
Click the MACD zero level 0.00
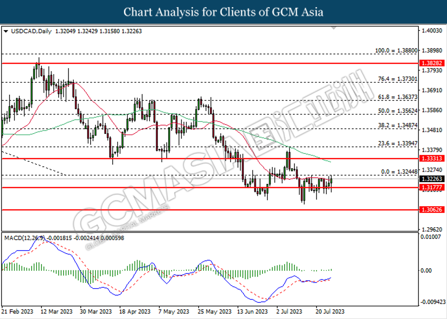point(426,271)
